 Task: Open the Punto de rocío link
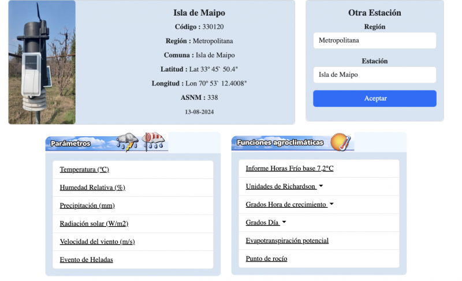[266, 258]
